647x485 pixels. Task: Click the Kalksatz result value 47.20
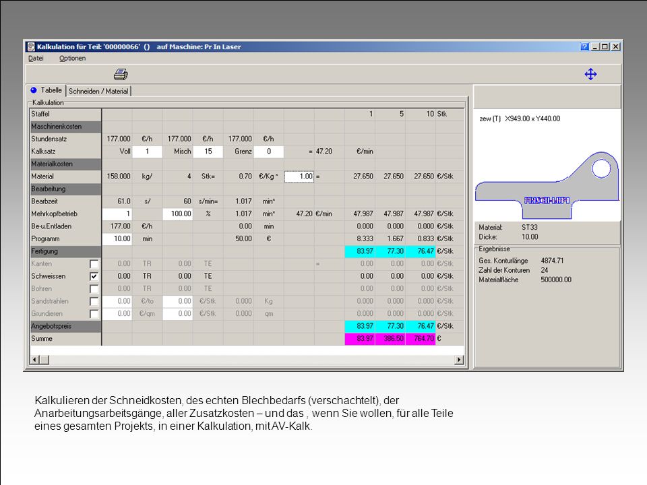pyautogui.click(x=324, y=152)
